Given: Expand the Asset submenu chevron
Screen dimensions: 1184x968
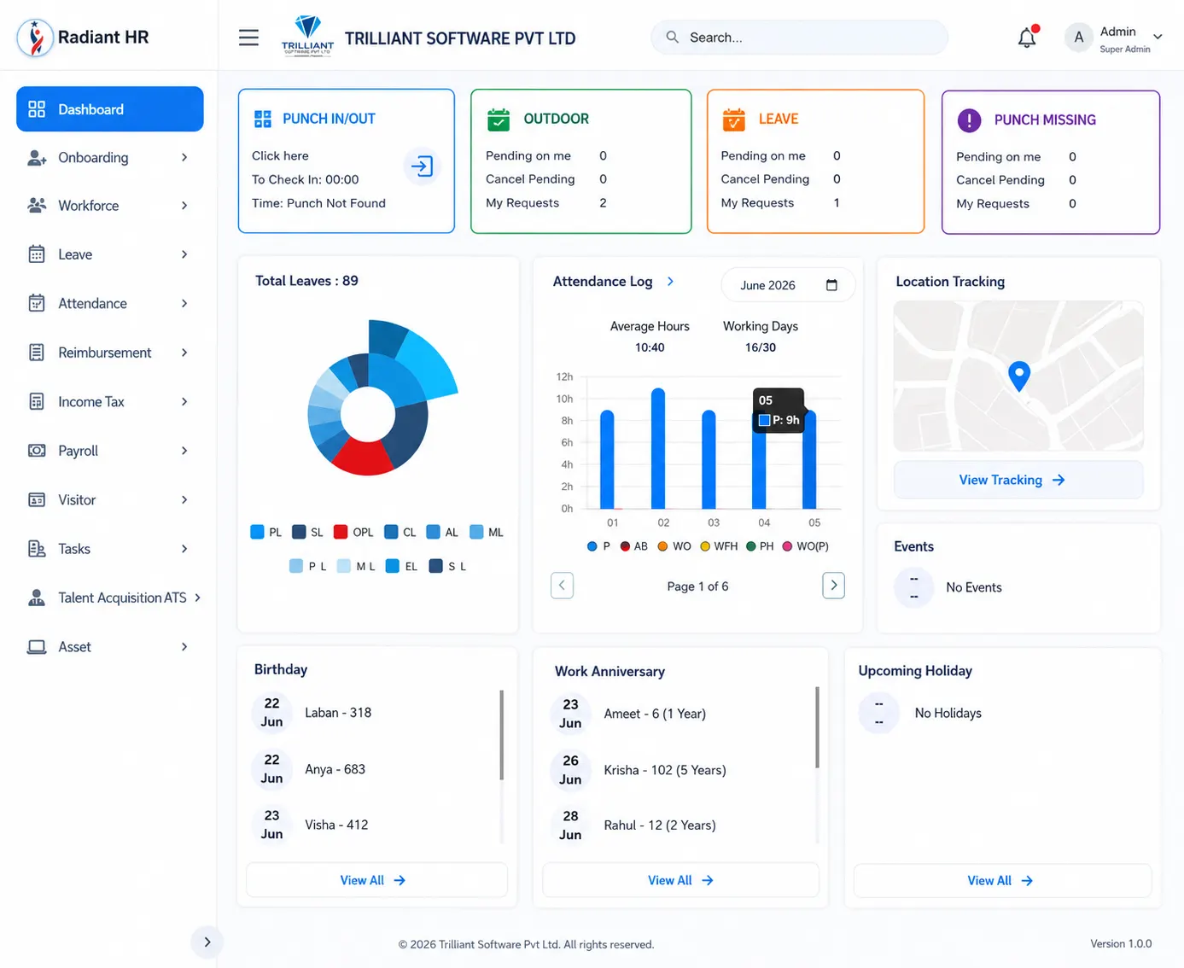Looking at the screenshot, I should point(184,647).
